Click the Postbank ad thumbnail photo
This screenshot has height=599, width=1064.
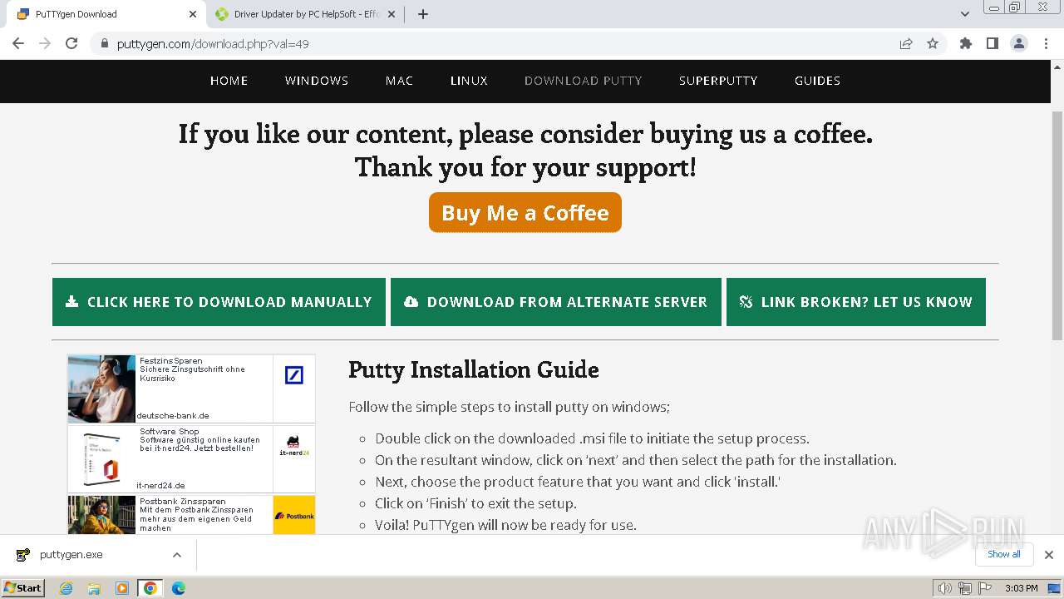(x=101, y=515)
